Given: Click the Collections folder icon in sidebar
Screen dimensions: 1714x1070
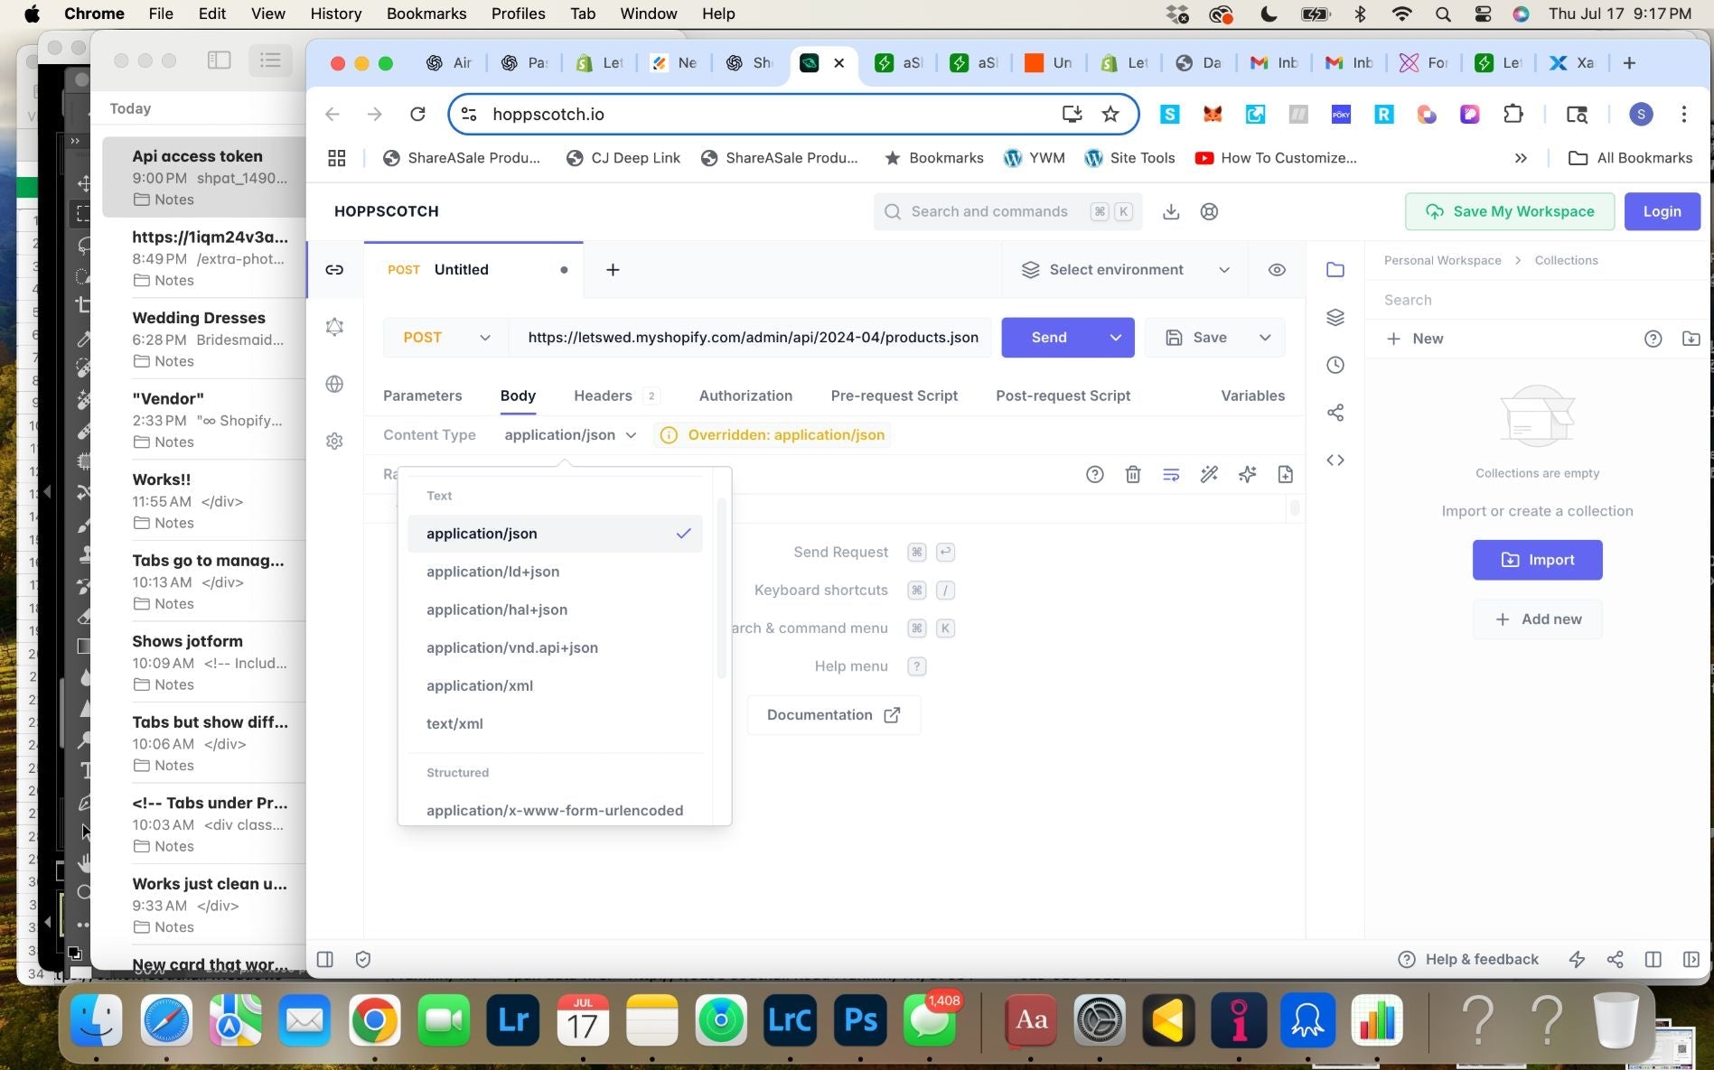Looking at the screenshot, I should [x=1335, y=269].
